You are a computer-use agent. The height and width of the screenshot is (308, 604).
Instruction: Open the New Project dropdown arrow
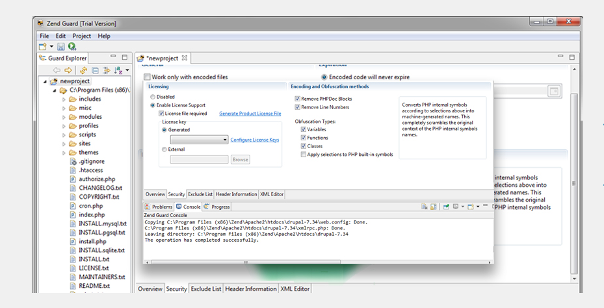tap(51, 47)
